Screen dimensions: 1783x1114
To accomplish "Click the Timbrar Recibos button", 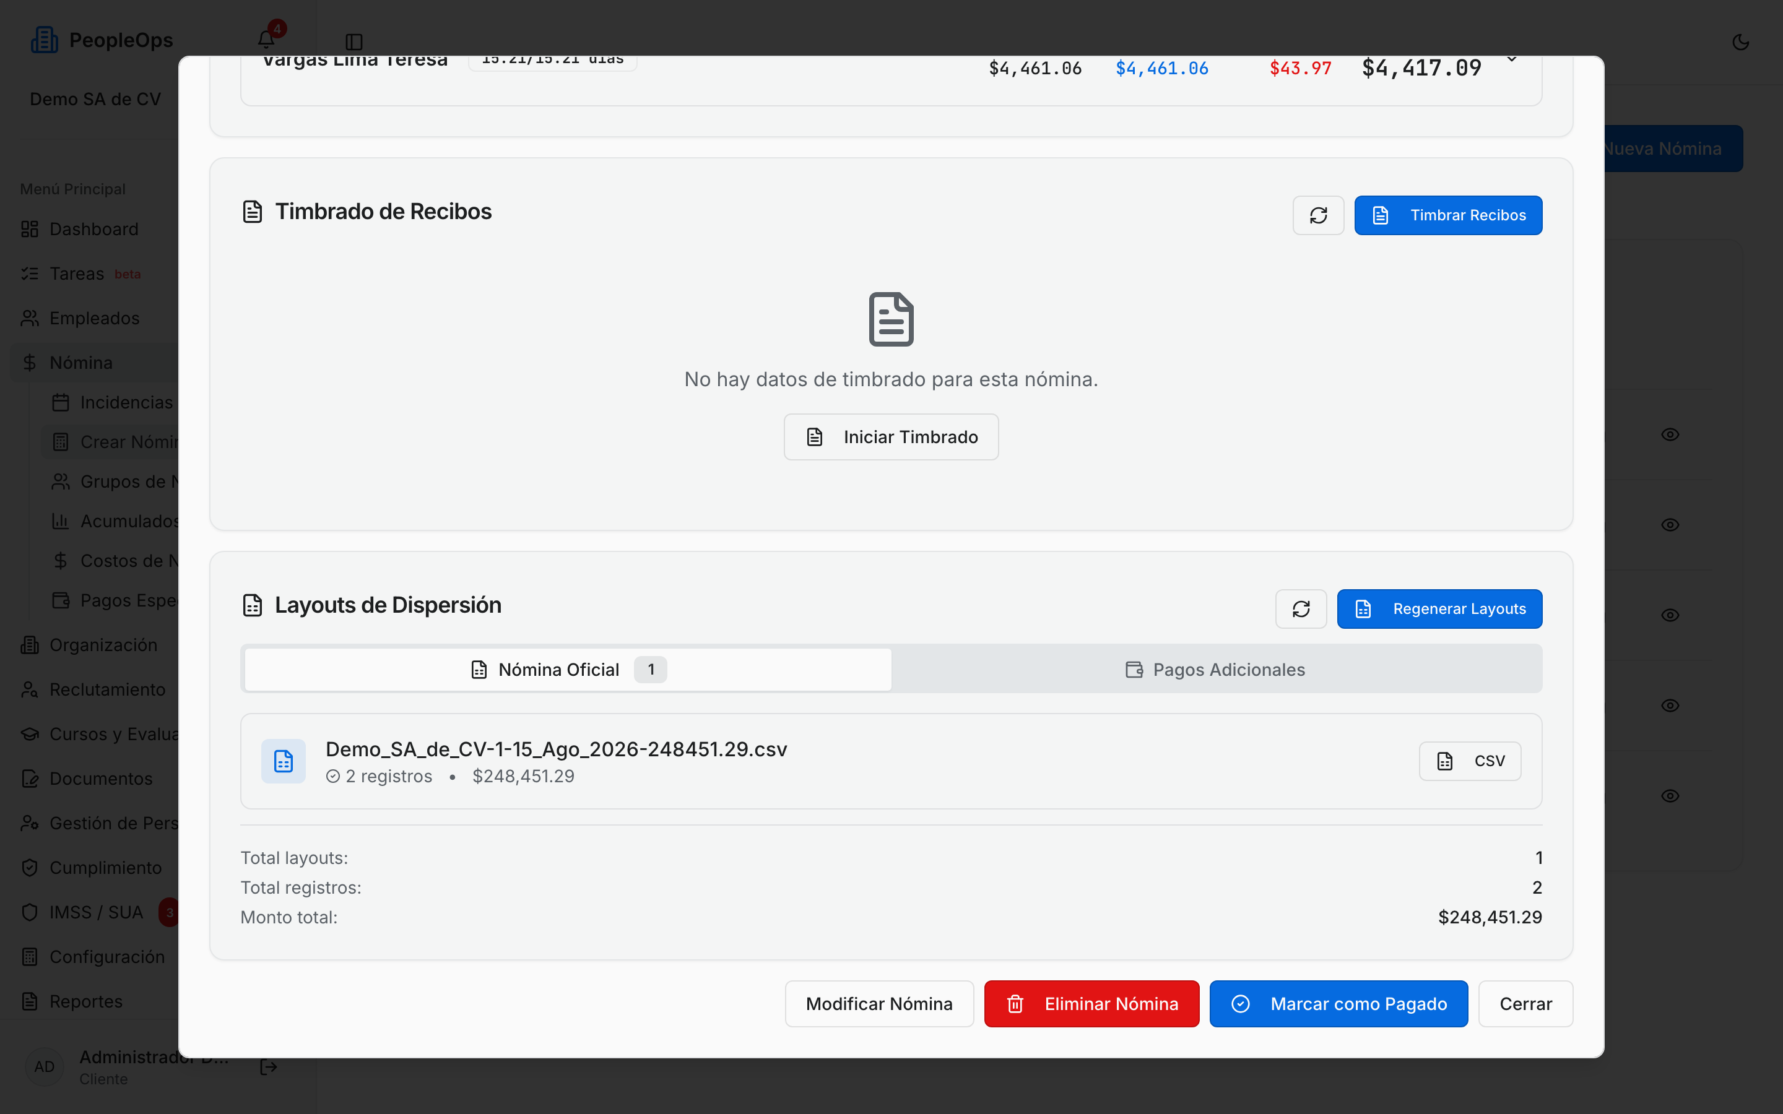I will (1448, 215).
